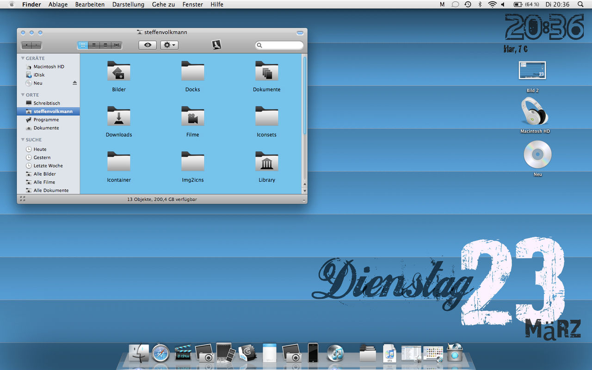Collapse the ORTE sidebar section

point(23,95)
